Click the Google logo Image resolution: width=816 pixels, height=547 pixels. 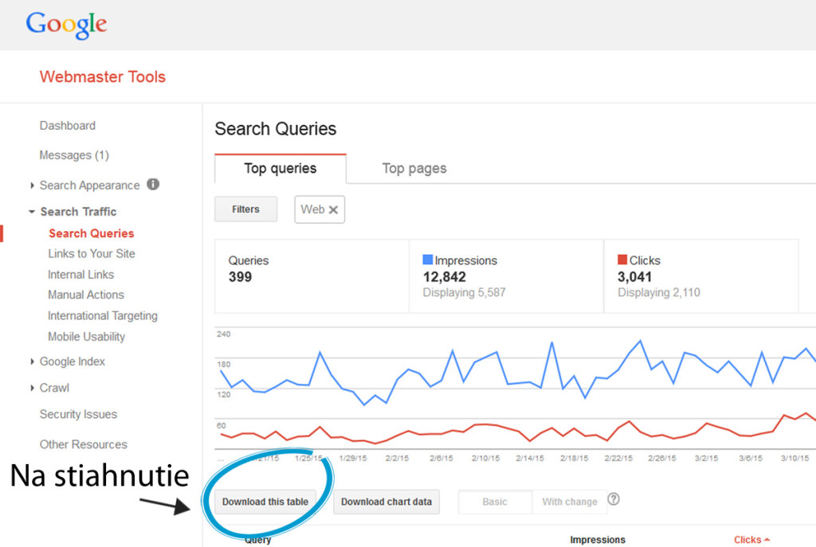67,25
